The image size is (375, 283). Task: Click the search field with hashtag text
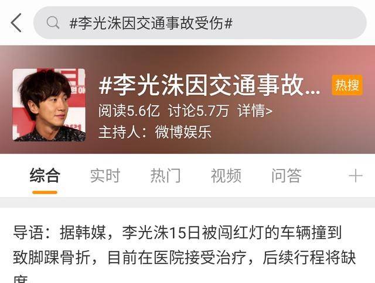click(200, 23)
